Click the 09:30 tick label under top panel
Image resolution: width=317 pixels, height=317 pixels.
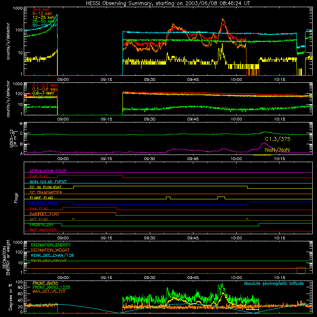tap(150, 80)
